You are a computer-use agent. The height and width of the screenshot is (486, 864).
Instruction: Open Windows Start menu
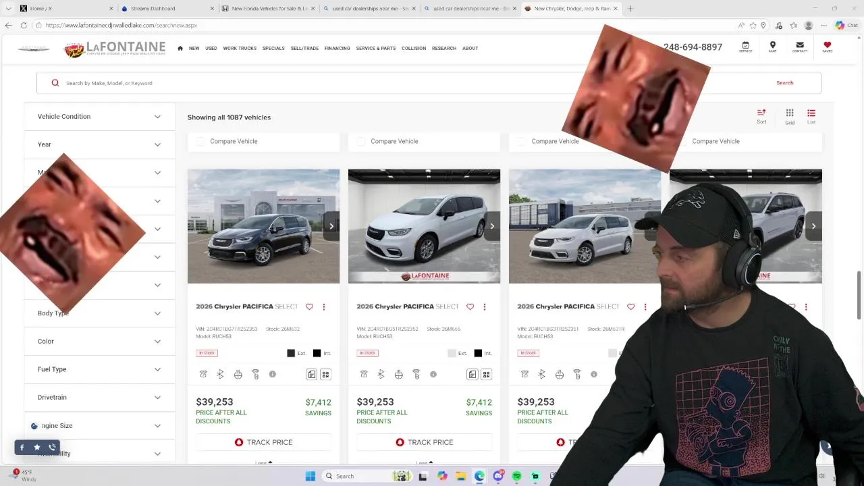click(x=310, y=476)
